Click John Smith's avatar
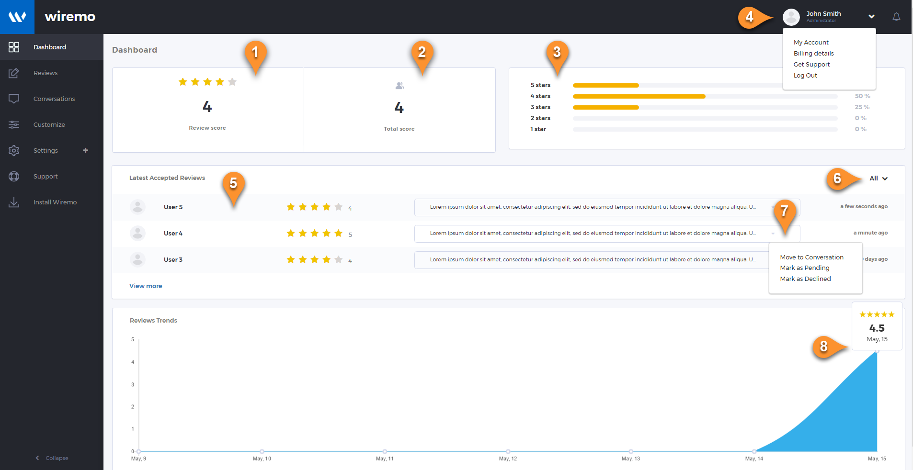 pos(791,17)
